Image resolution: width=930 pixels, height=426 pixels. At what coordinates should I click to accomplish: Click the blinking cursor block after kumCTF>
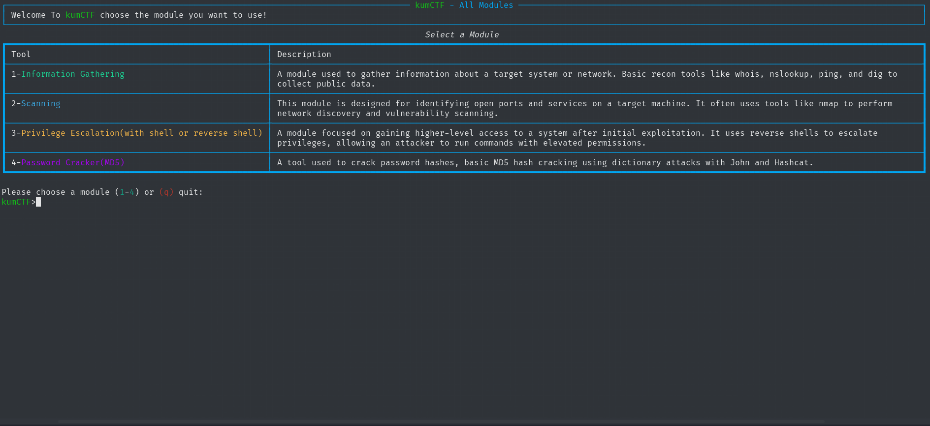click(x=38, y=202)
